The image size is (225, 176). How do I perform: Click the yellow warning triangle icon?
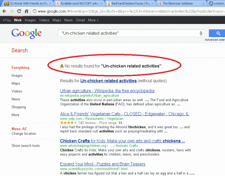click(62, 66)
